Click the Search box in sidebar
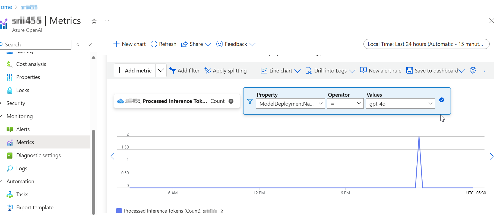 click(x=36, y=45)
